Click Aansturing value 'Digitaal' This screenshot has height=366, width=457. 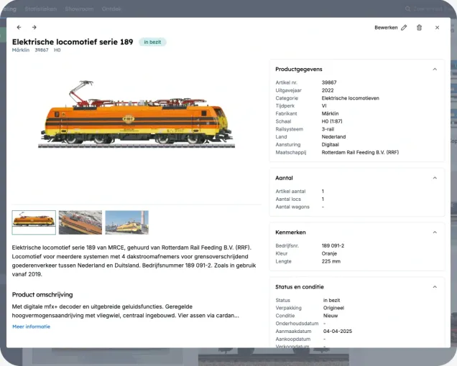pyautogui.click(x=331, y=145)
